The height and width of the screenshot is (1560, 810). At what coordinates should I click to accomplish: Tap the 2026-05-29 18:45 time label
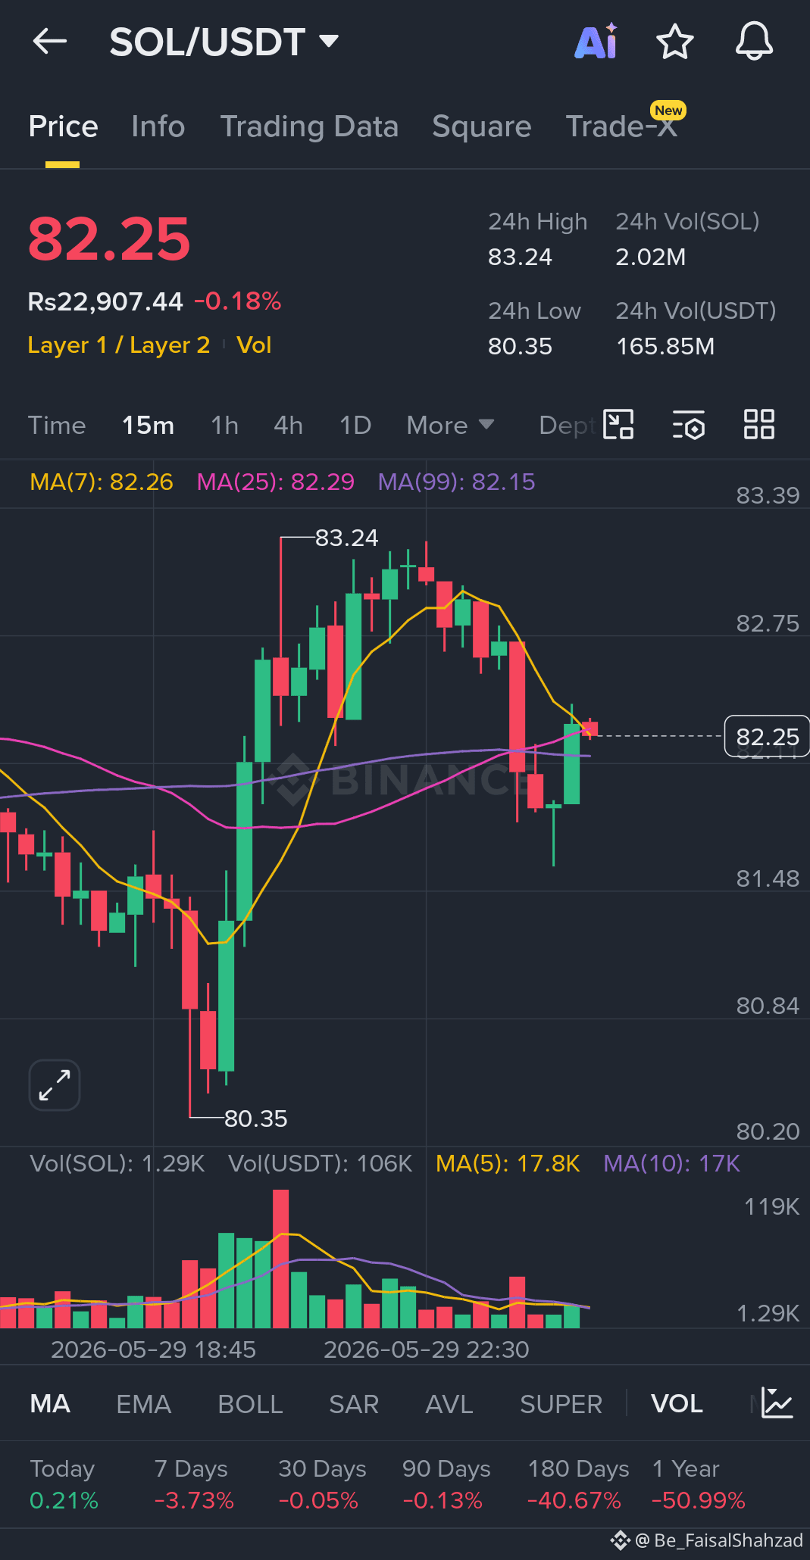coord(153,1349)
